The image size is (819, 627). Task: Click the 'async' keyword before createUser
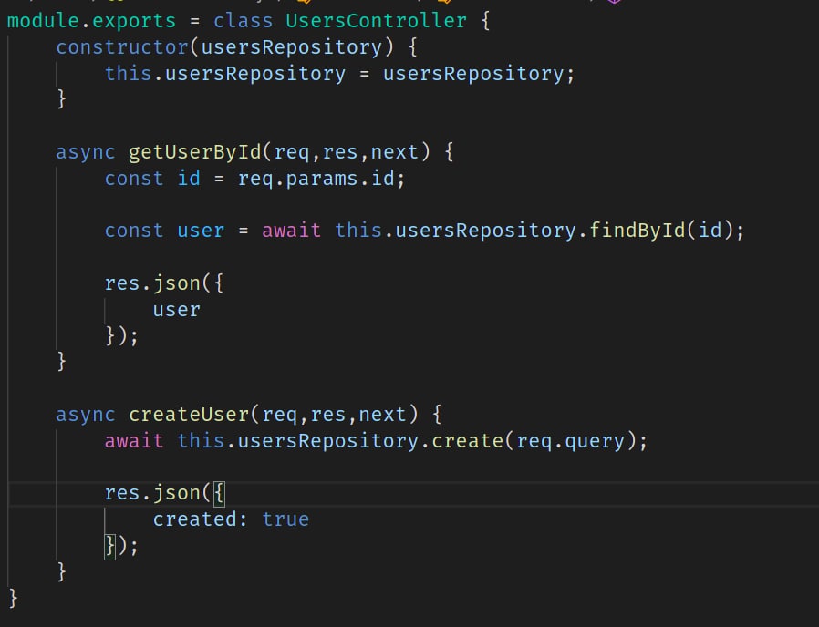point(85,415)
